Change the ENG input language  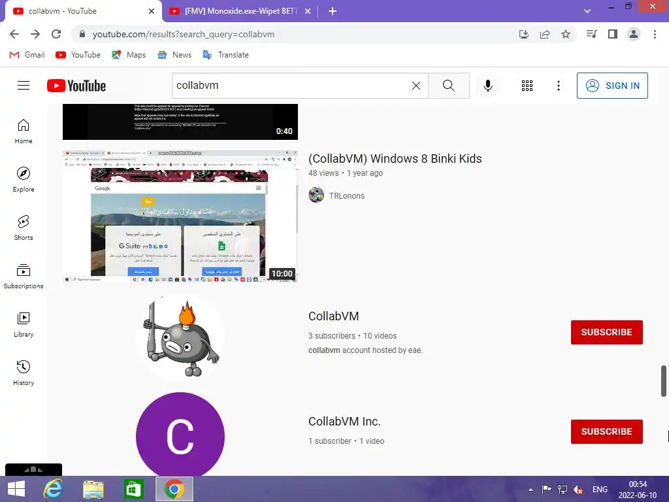click(x=600, y=490)
